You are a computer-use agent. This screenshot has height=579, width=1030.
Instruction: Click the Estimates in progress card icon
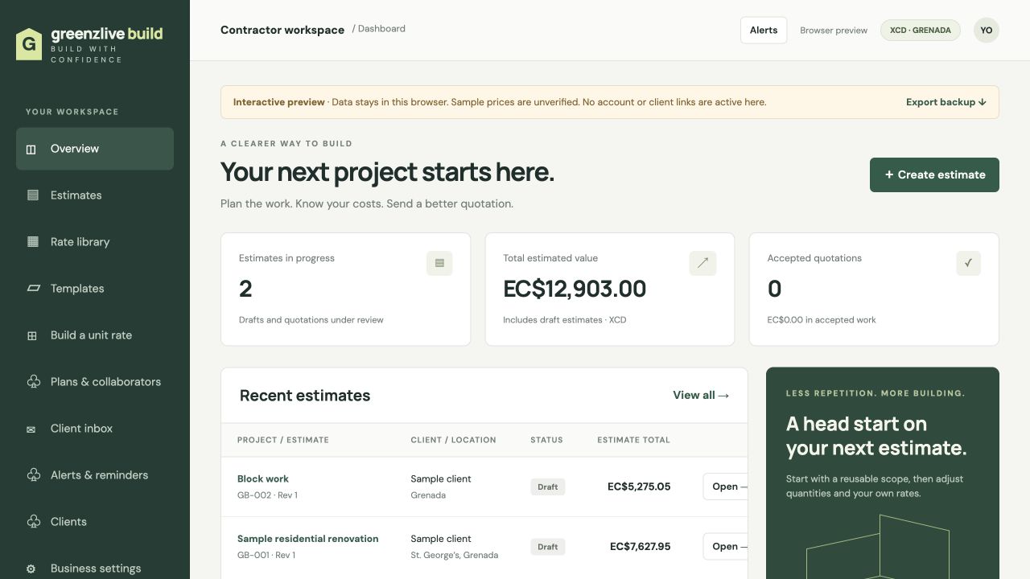coord(439,263)
